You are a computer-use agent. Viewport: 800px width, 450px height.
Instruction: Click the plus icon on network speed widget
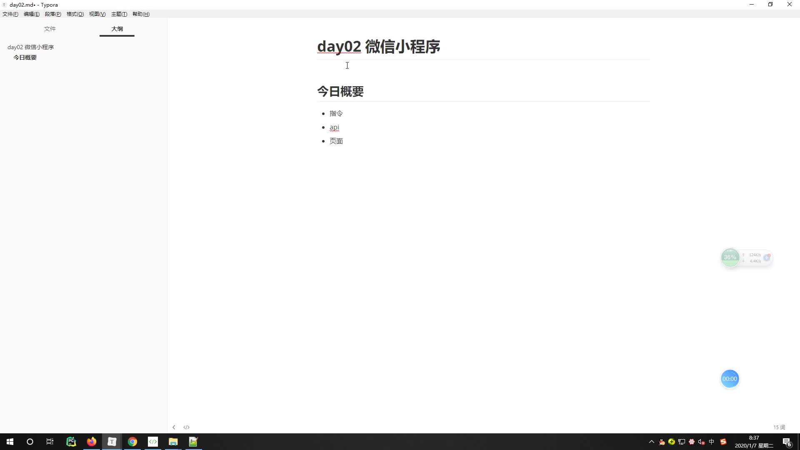767,257
